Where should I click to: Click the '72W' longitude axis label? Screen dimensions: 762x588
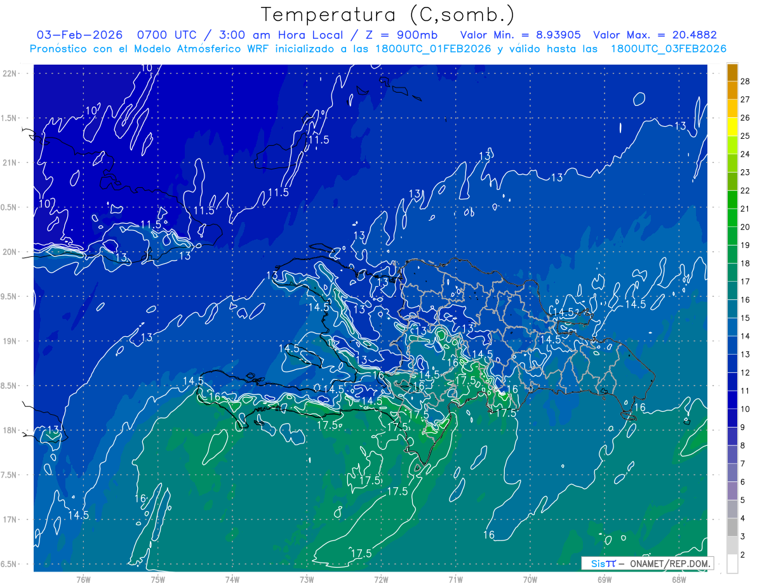381,579
